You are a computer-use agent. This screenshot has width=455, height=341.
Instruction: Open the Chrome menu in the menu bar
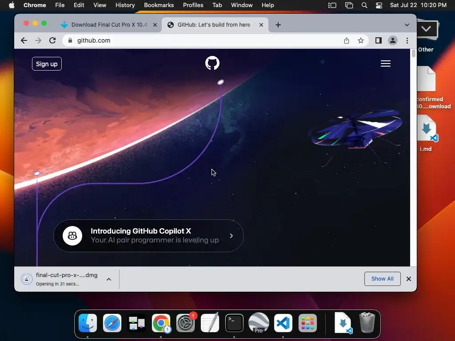click(x=35, y=5)
